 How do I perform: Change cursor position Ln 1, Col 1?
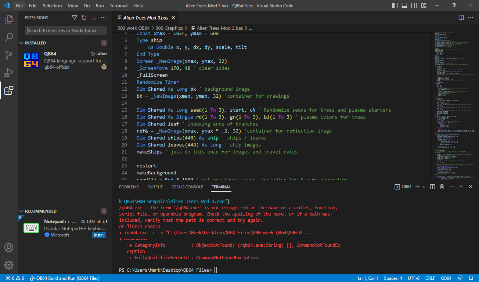368,278
